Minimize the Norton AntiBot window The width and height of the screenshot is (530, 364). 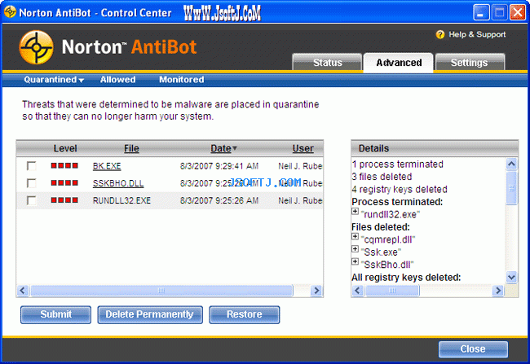(481, 12)
